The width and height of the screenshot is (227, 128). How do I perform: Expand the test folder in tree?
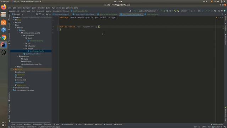[x=16, y=67]
